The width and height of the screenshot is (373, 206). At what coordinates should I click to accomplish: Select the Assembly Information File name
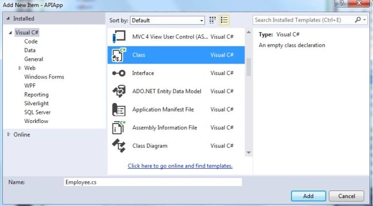[x=165, y=128]
